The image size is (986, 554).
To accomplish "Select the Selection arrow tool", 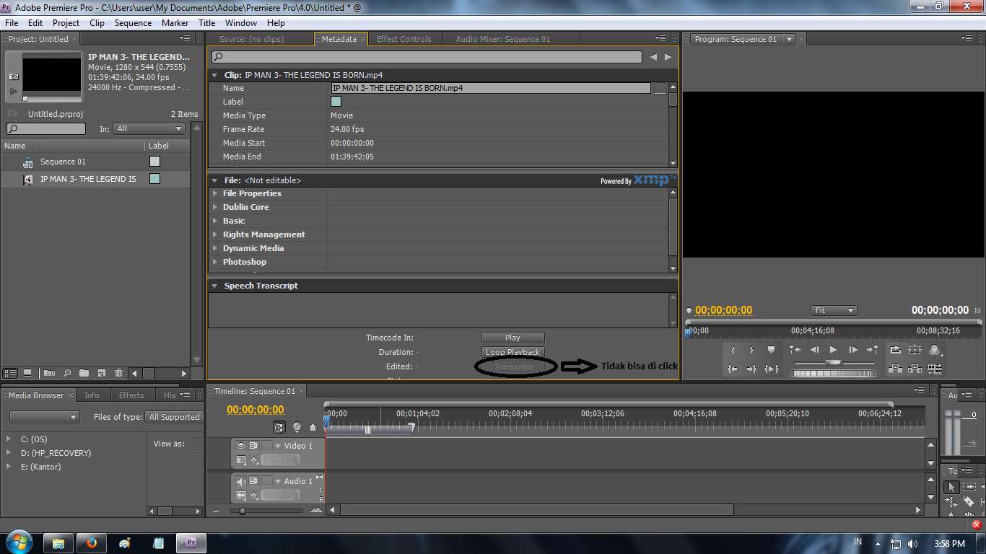I will 951,488.
